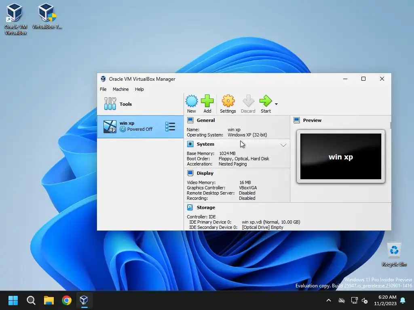
Task: Click the network display tray icon
Action: (354, 300)
